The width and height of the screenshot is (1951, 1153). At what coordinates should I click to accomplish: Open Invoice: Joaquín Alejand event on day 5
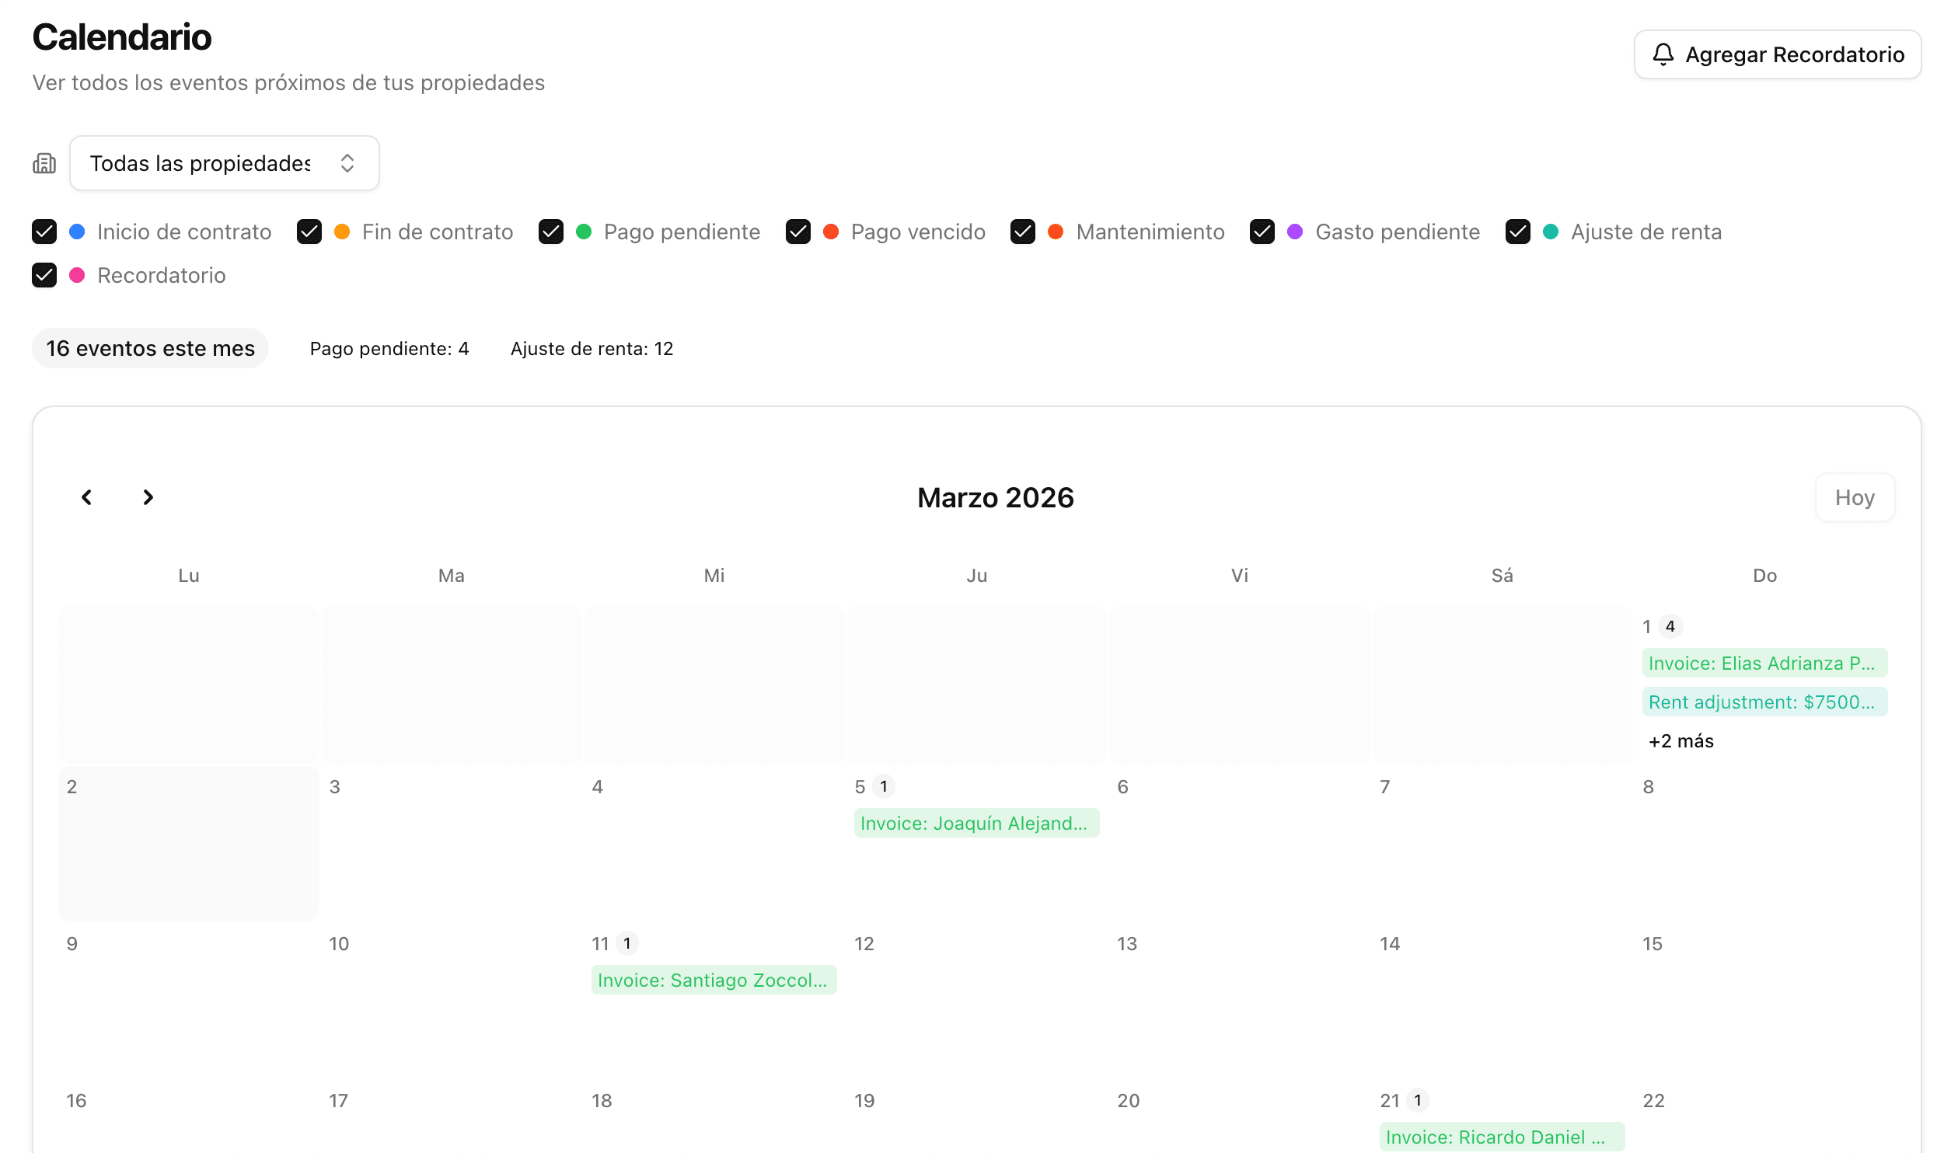click(x=976, y=824)
